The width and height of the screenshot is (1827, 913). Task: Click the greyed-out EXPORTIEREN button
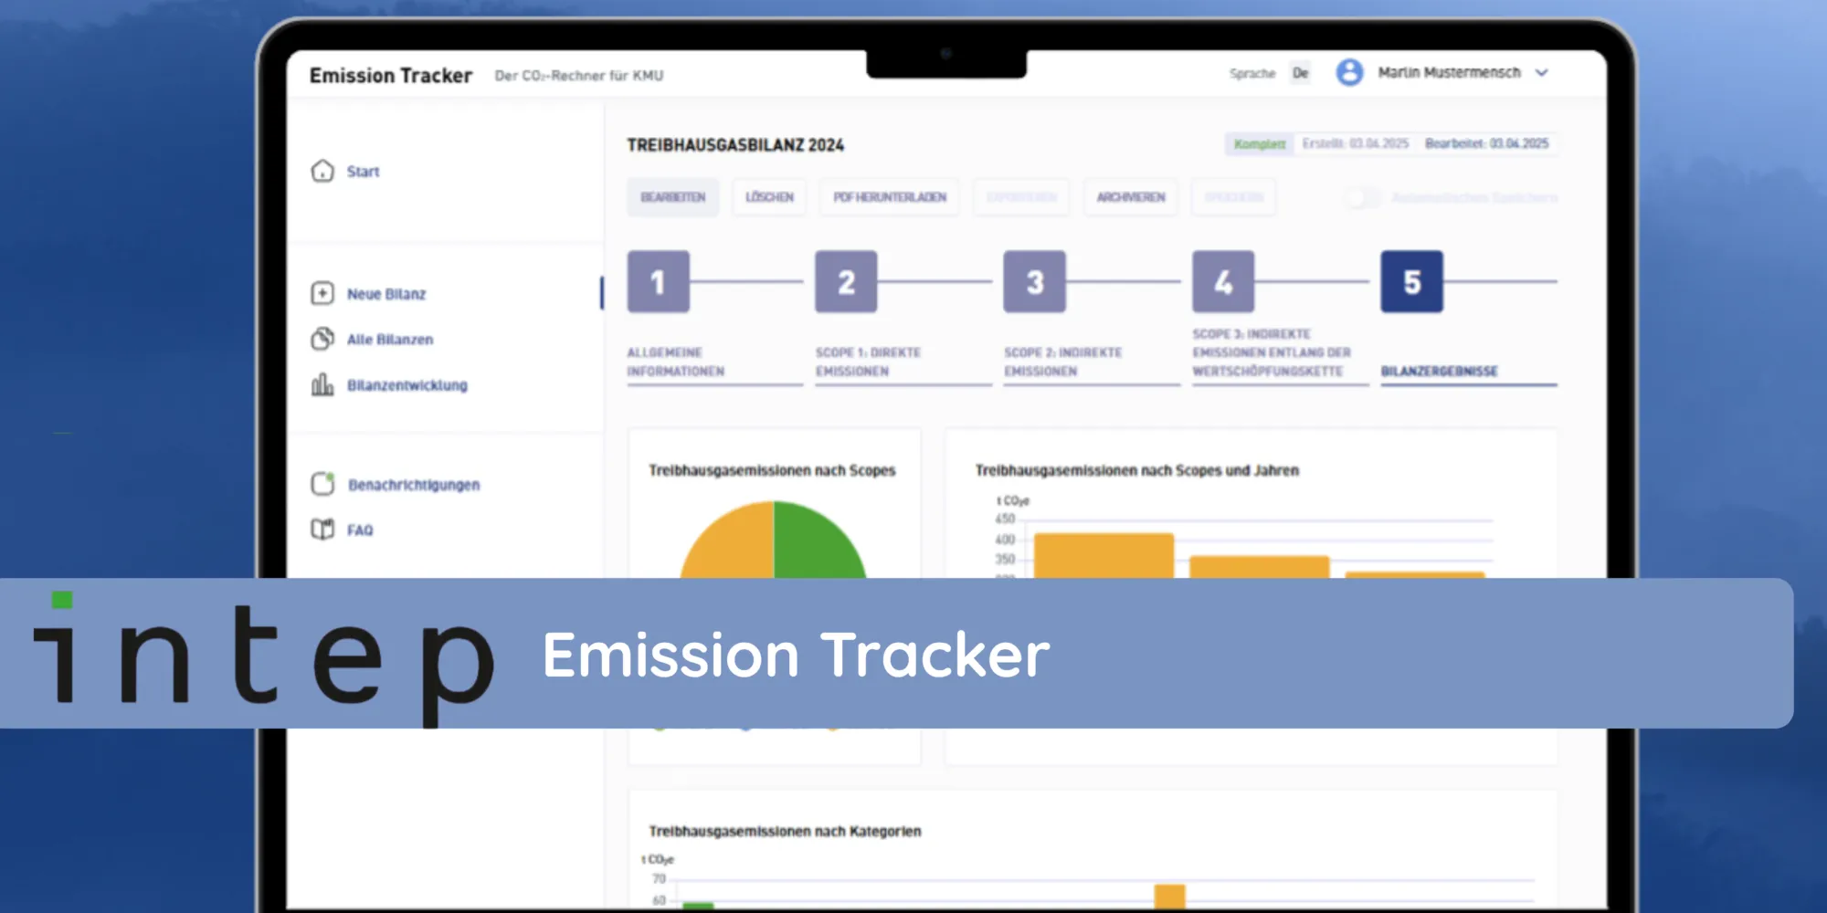click(1021, 197)
